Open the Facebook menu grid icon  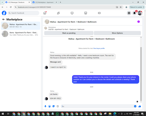[x=129, y=13]
